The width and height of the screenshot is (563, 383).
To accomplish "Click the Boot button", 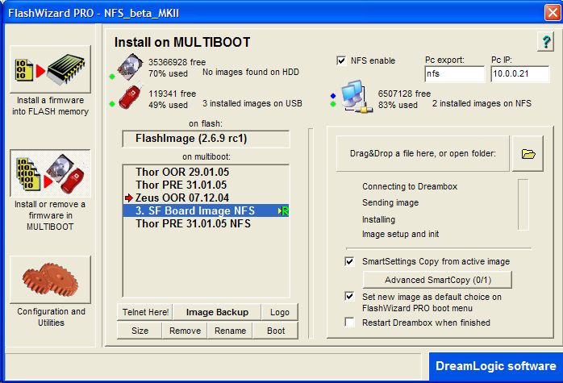I will [x=276, y=331].
